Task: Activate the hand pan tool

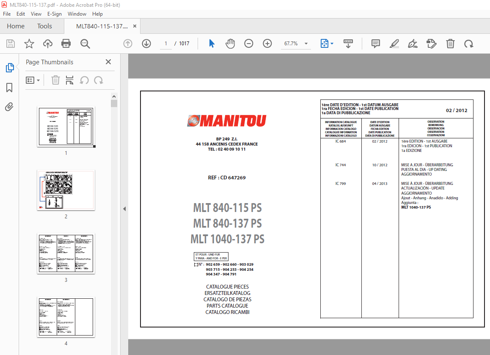Action: click(x=230, y=44)
